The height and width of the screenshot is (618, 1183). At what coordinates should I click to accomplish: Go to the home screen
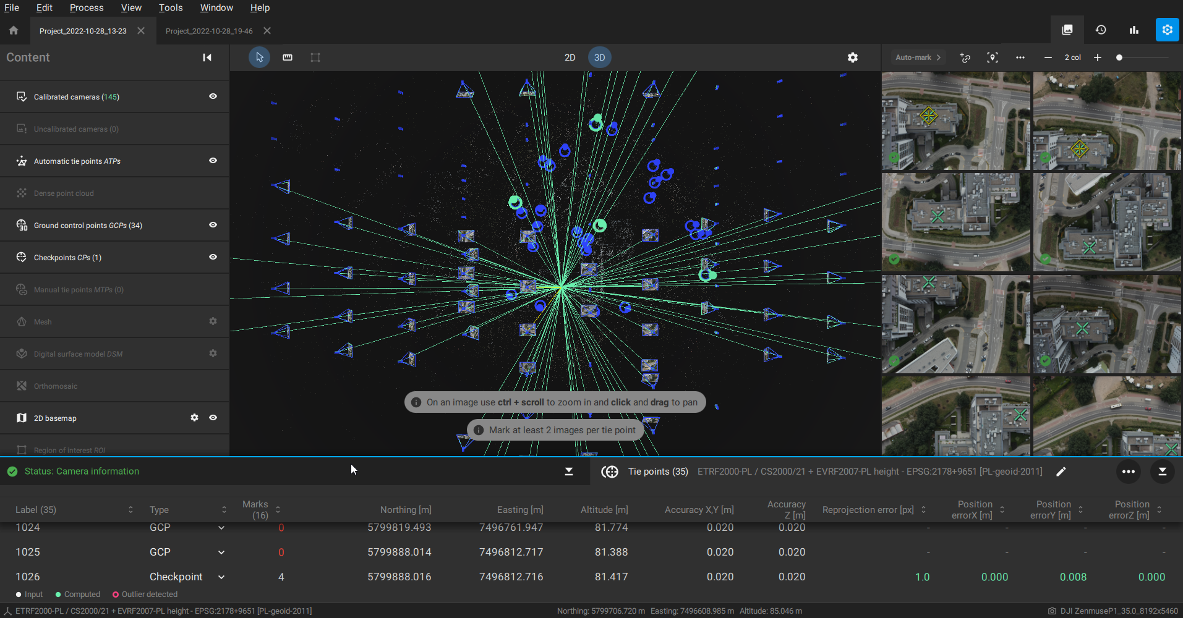[x=14, y=30]
